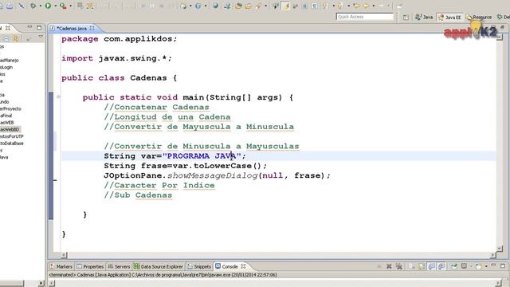Open the Data Source Explorer tab
510x287 pixels.
[x=159, y=266]
